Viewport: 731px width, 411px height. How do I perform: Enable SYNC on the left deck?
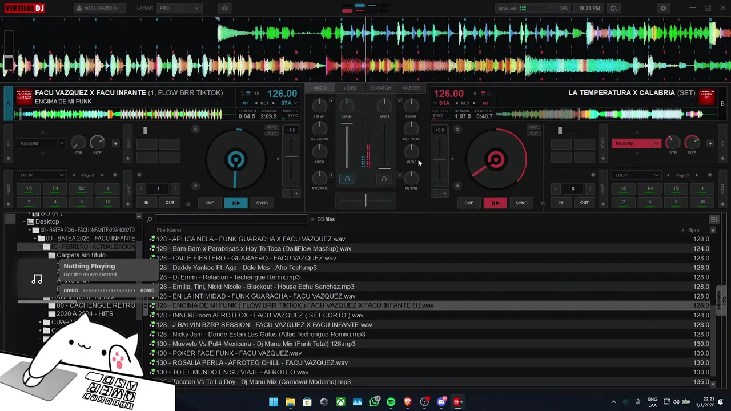(x=262, y=203)
